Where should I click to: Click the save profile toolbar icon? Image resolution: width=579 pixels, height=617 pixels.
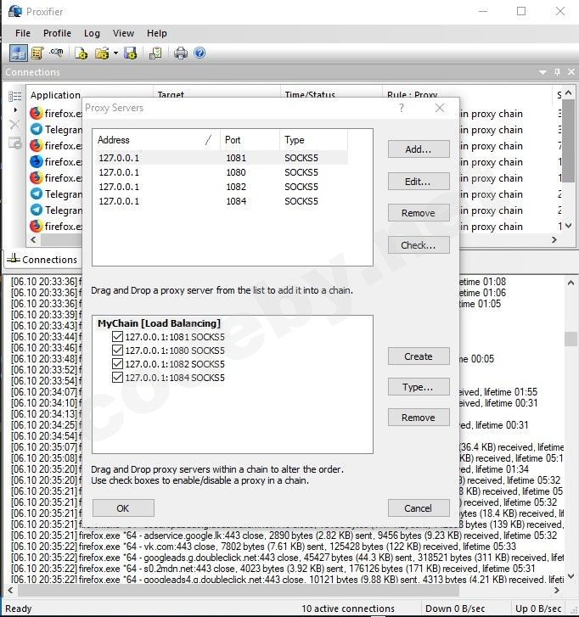click(131, 53)
